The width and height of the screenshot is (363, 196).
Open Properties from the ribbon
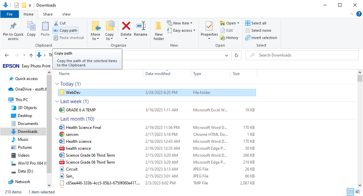click(x=209, y=26)
